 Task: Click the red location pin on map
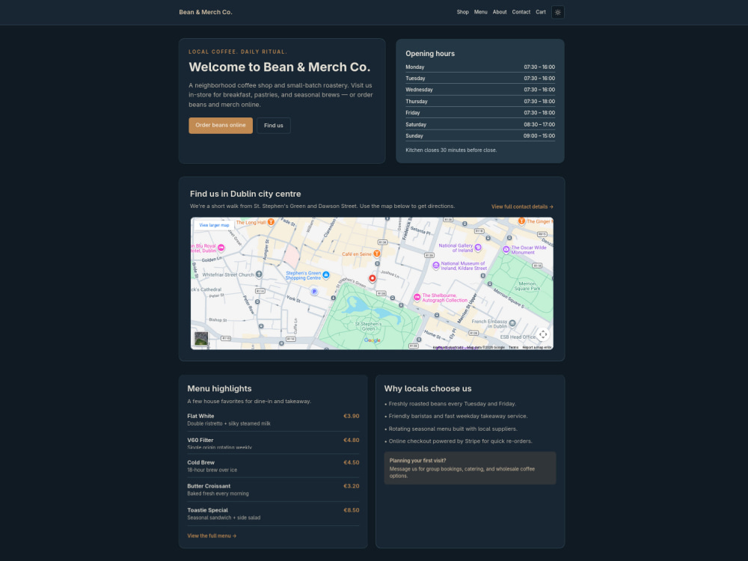[372, 278]
